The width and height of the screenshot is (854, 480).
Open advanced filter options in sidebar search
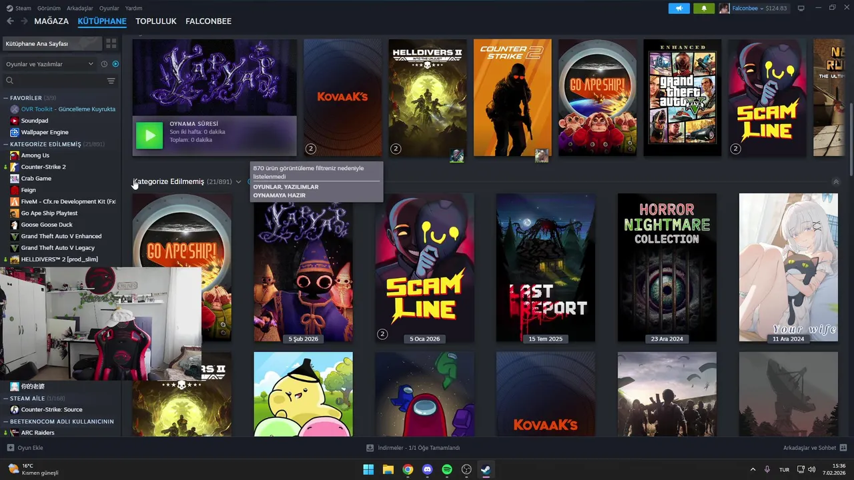click(111, 81)
